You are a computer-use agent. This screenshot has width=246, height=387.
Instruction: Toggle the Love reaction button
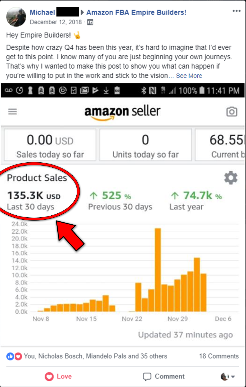[58, 376]
